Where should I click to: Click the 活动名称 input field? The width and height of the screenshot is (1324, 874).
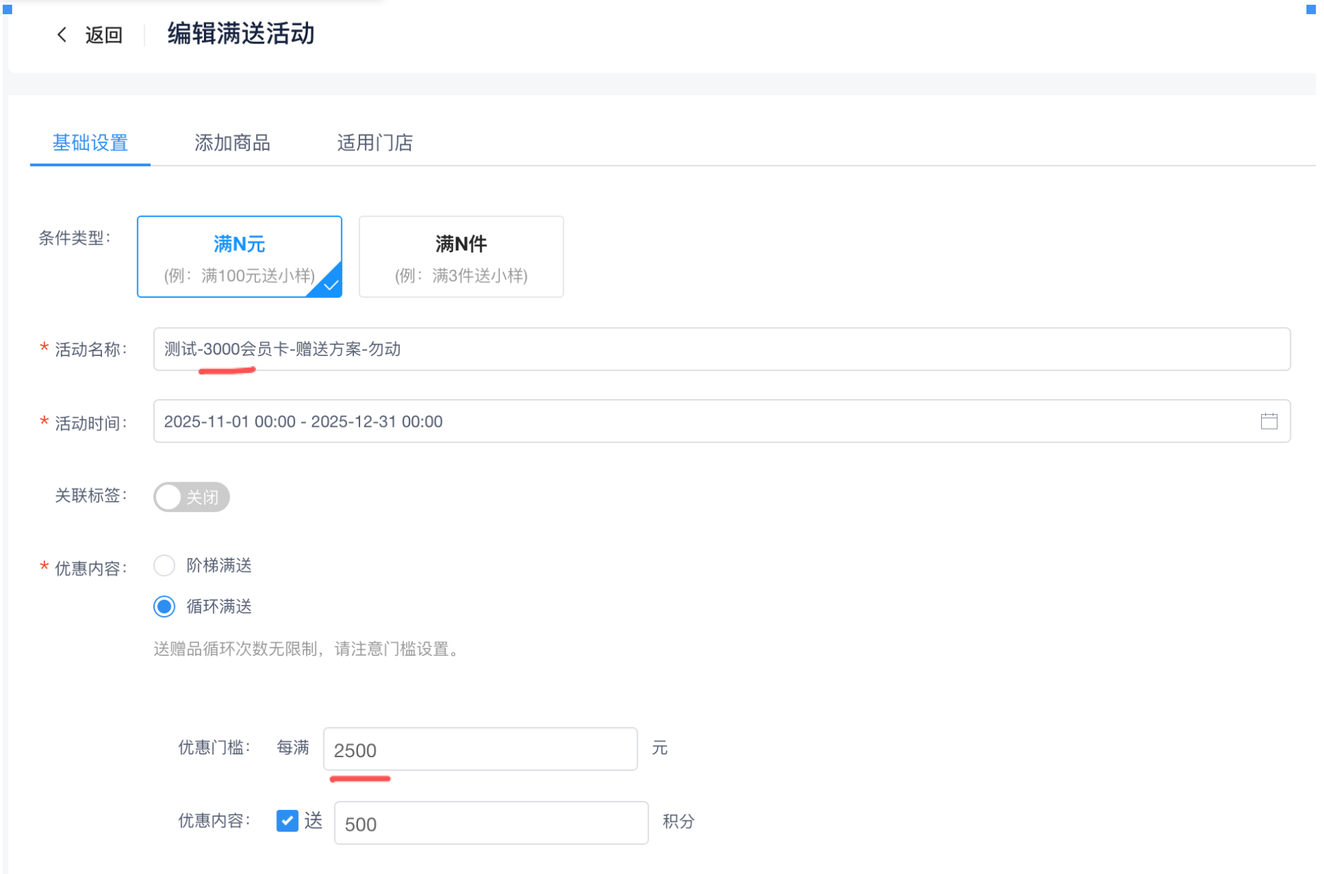[721, 349]
